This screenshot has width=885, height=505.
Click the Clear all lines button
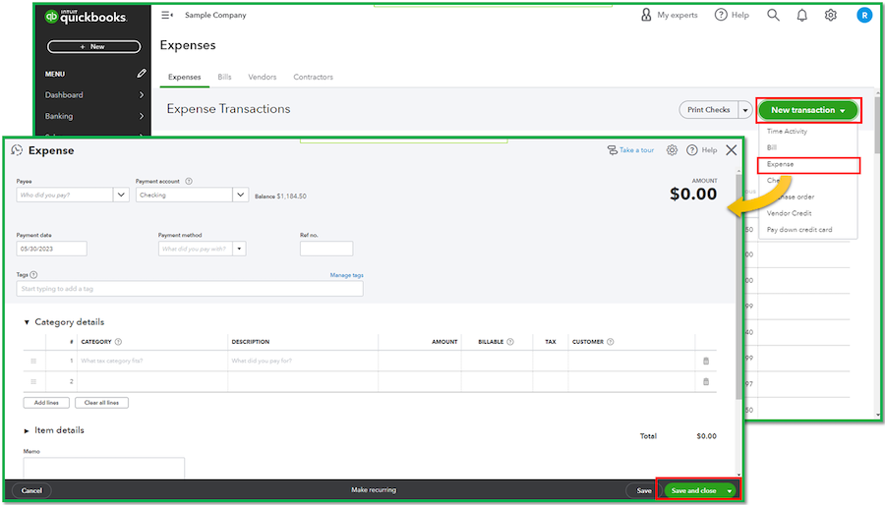101,403
